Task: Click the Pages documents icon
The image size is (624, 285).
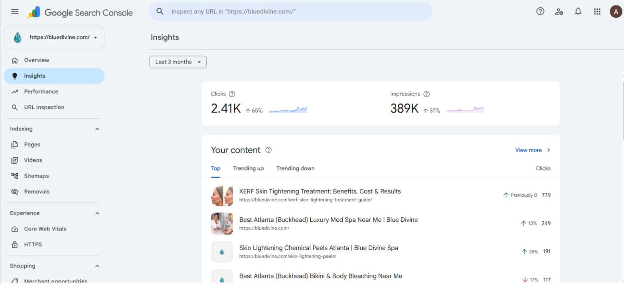Action: pos(15,145)
